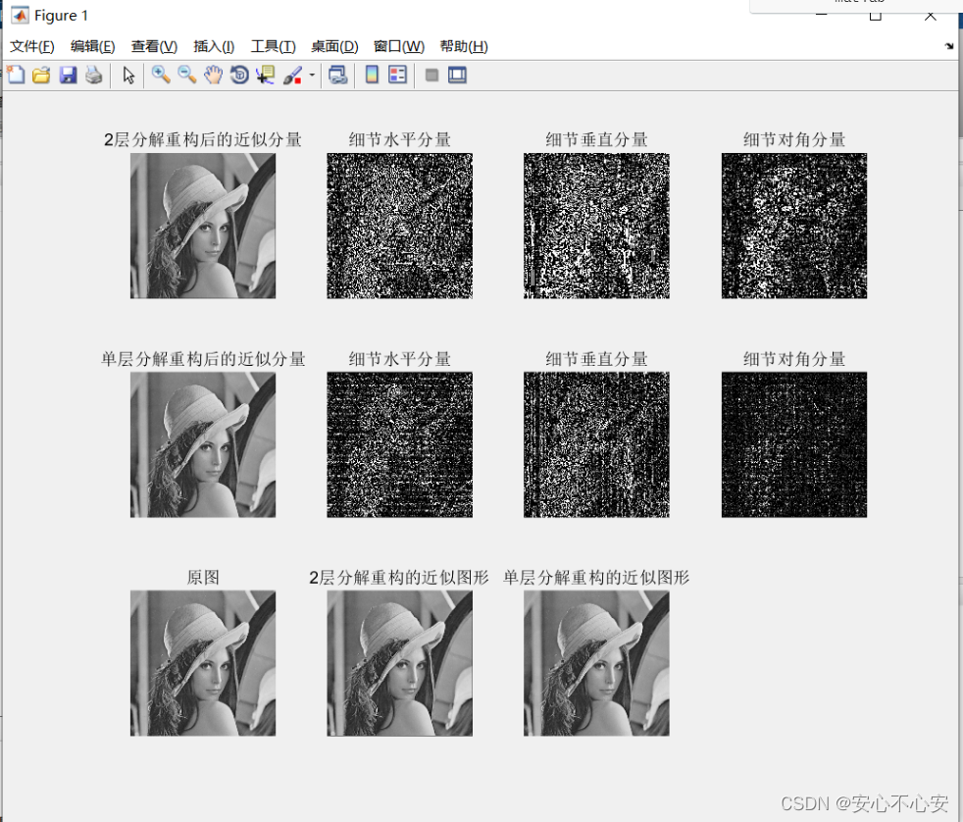
Task: Open the 帮助(H) menu
Action: tap(464, 47)
